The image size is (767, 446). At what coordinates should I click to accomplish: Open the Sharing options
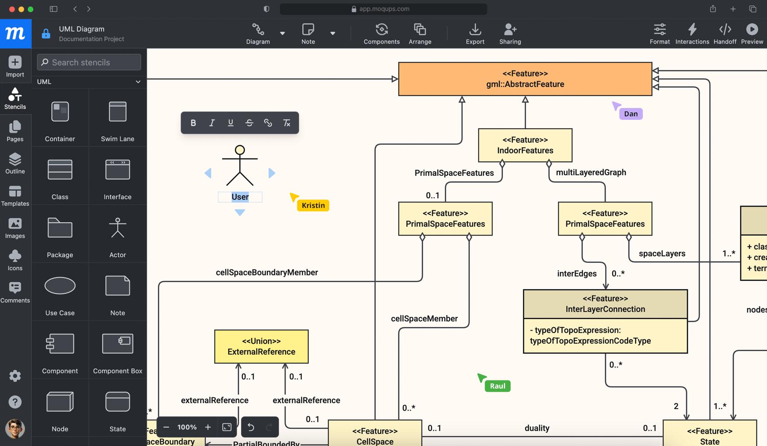pyautogui.click(x=510, y=34)
